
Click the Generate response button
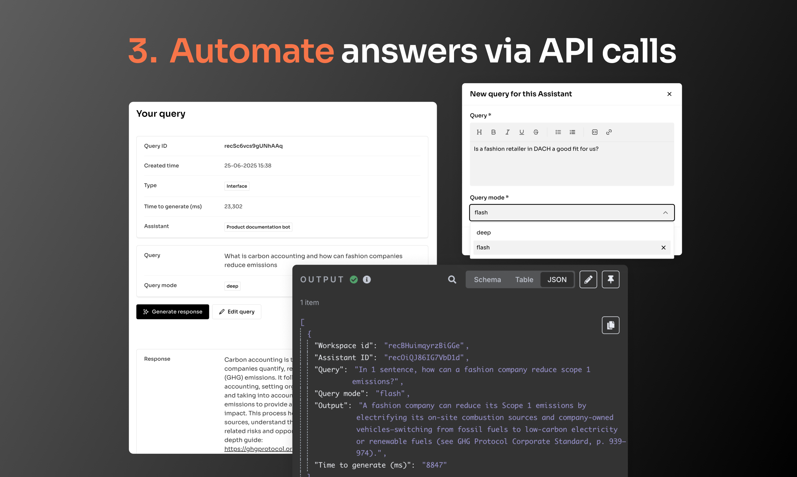click(173, 312)
